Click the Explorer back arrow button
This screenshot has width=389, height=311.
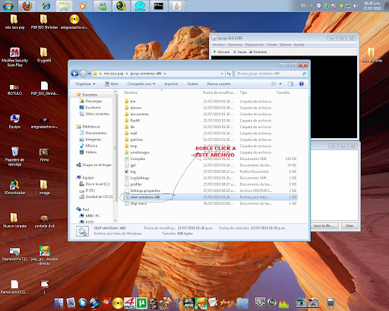(74, 74)
